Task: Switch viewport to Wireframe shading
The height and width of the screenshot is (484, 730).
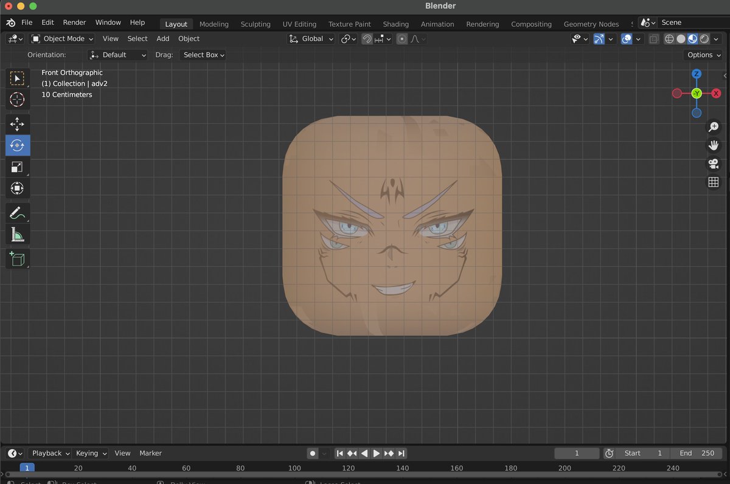Action: coord(669,38)
